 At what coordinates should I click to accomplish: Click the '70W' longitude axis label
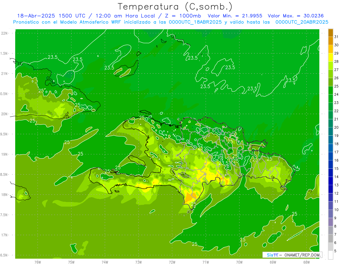tap(239, 262)
